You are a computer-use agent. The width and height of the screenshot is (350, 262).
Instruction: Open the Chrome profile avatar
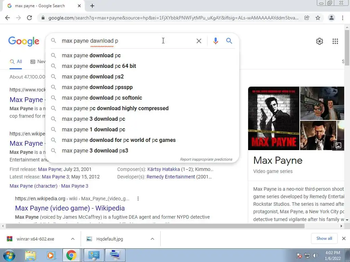[332, 18]
